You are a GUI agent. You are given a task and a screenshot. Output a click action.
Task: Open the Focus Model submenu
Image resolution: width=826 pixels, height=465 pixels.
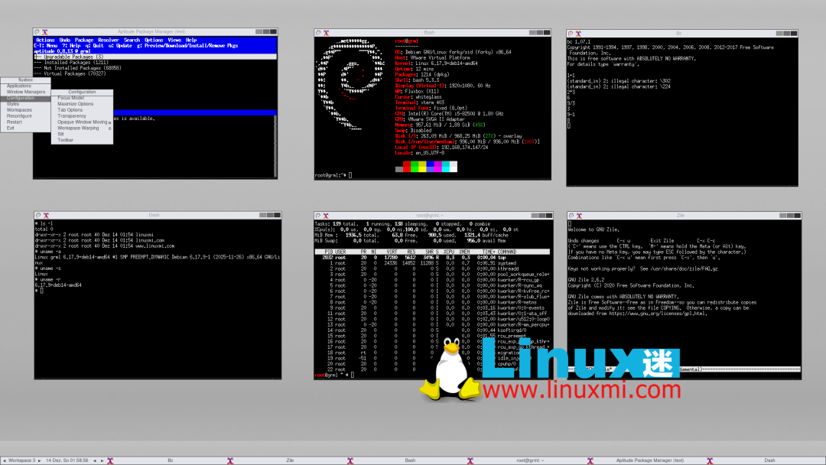pyautogui.click(x=71, y=98)
